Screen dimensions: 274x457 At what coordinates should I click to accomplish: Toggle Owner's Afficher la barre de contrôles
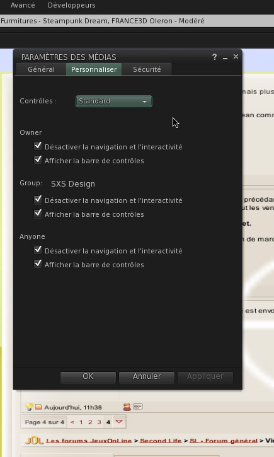click(38, 160)
